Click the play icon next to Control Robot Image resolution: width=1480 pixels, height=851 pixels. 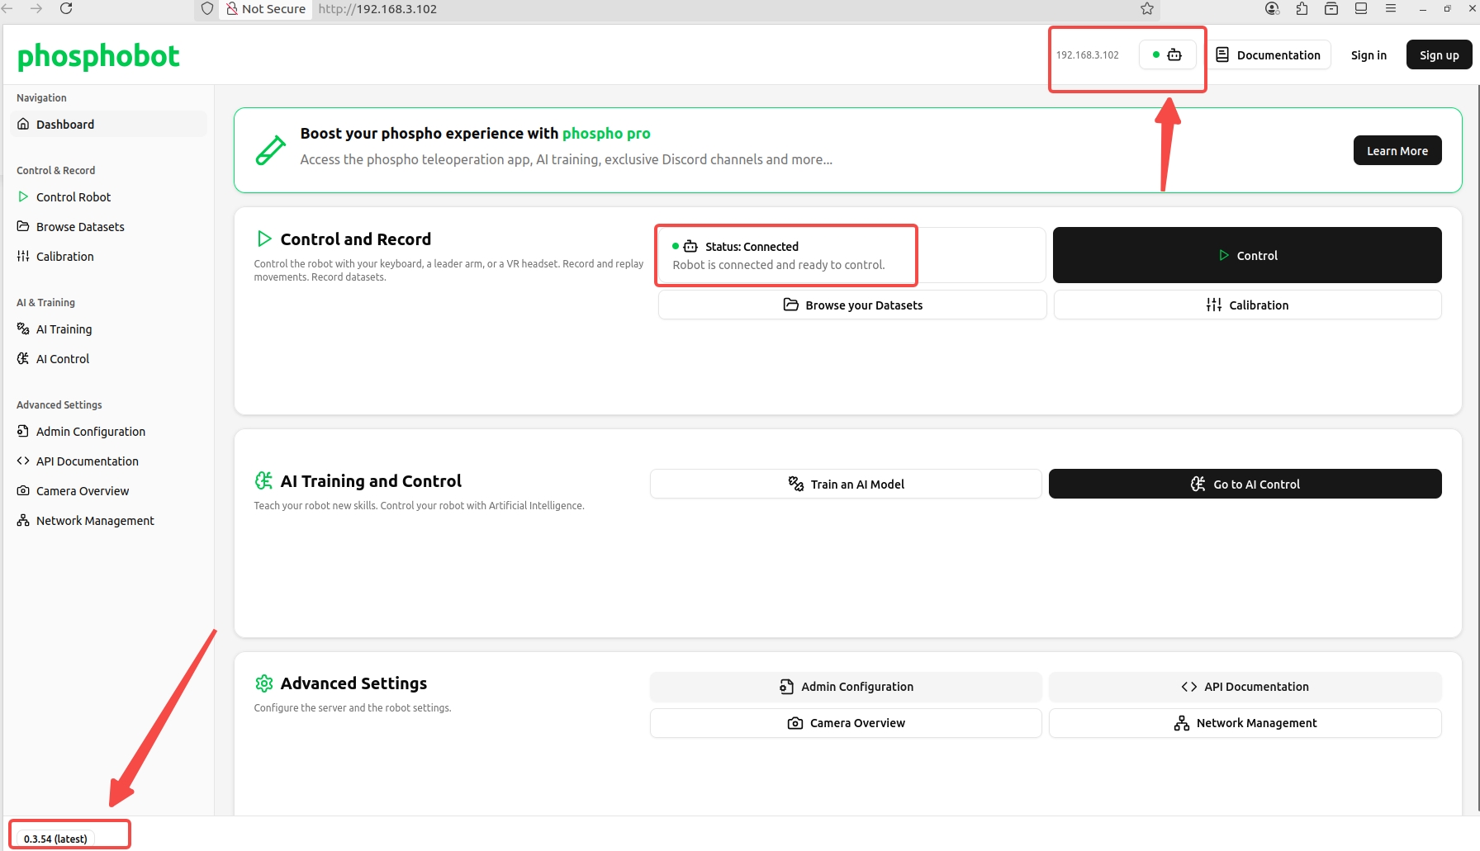click(23, 196)
